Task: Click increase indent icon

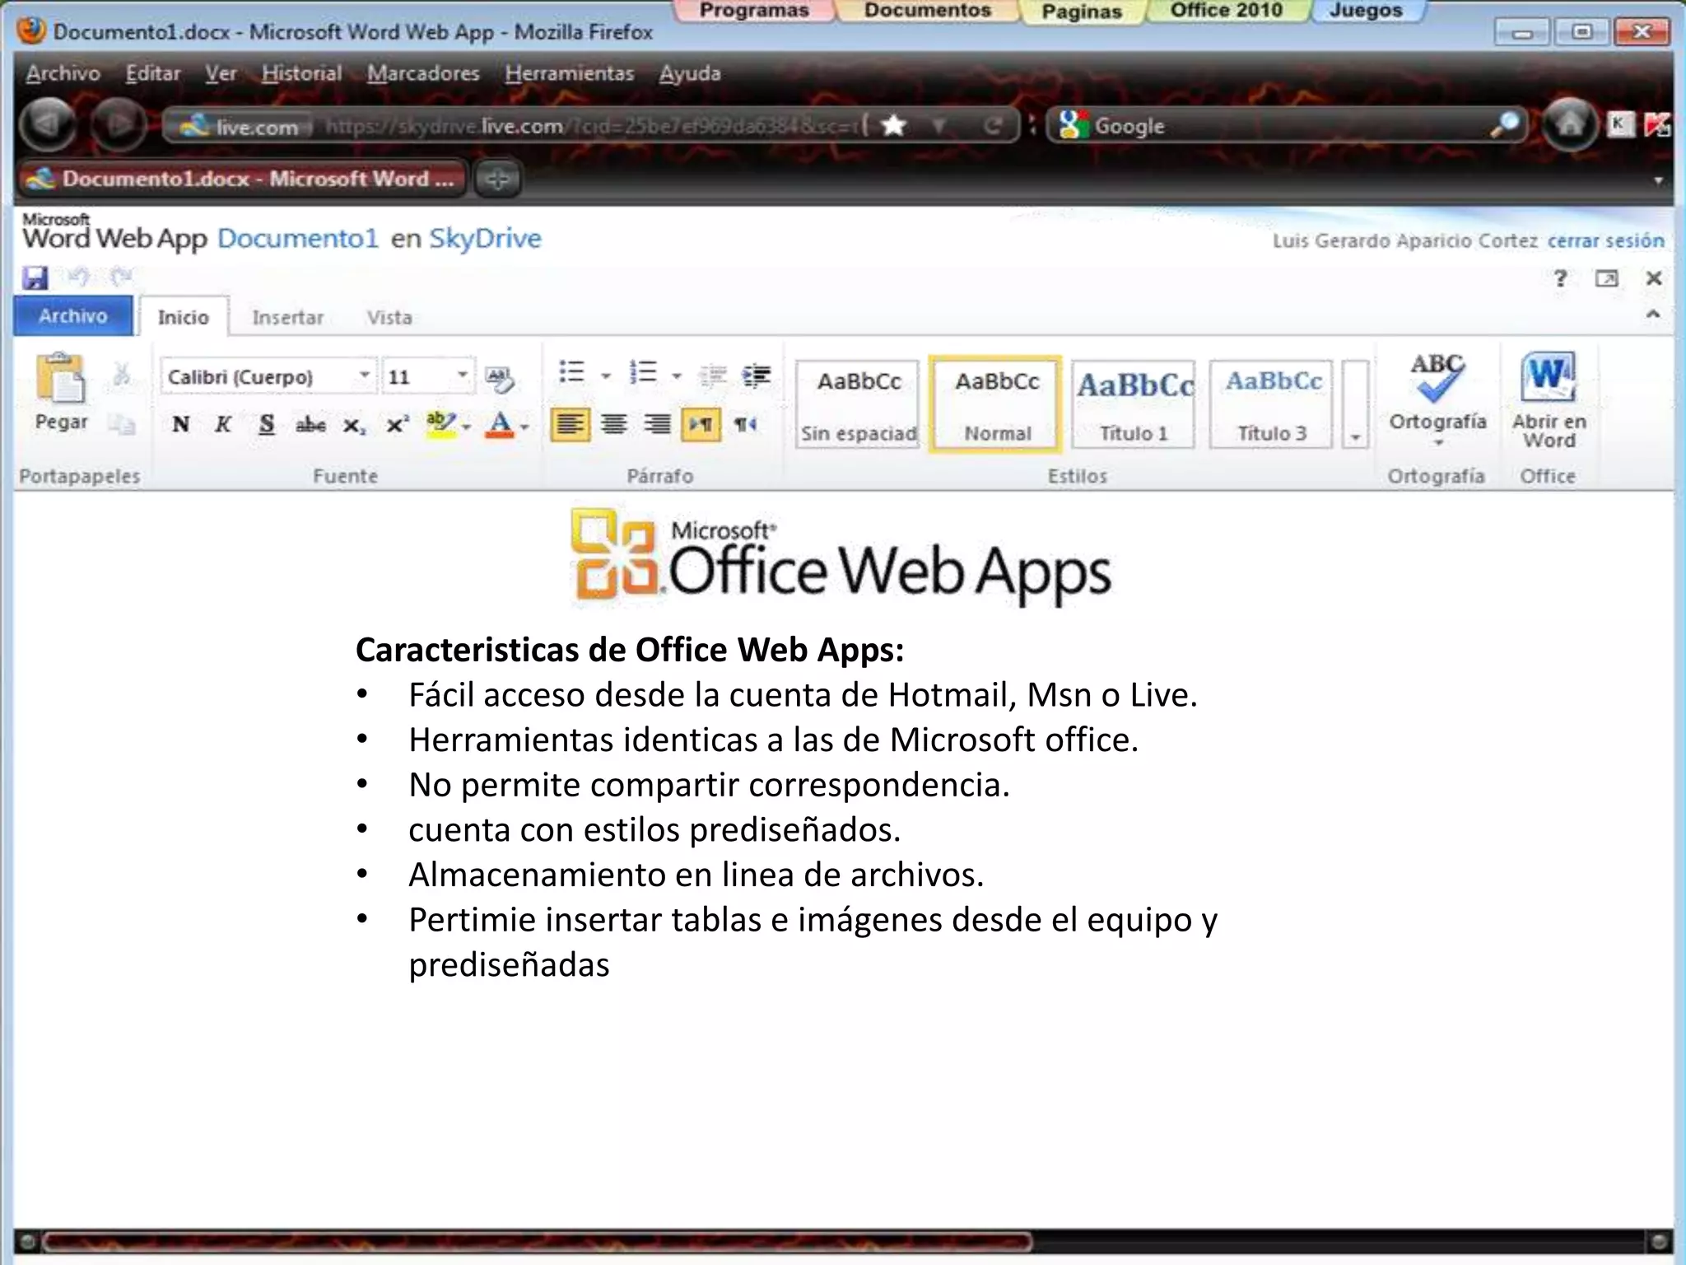Action: tap(756, 376)
